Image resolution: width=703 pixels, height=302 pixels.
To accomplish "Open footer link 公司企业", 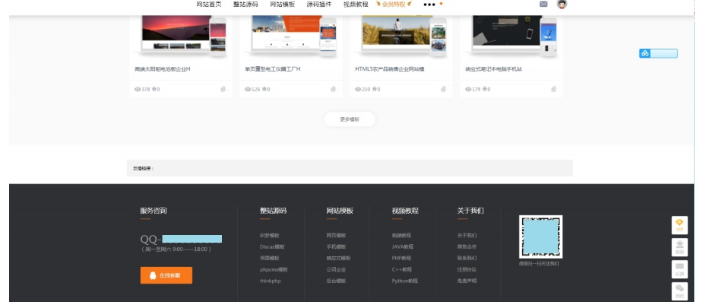I will point(336,270).
